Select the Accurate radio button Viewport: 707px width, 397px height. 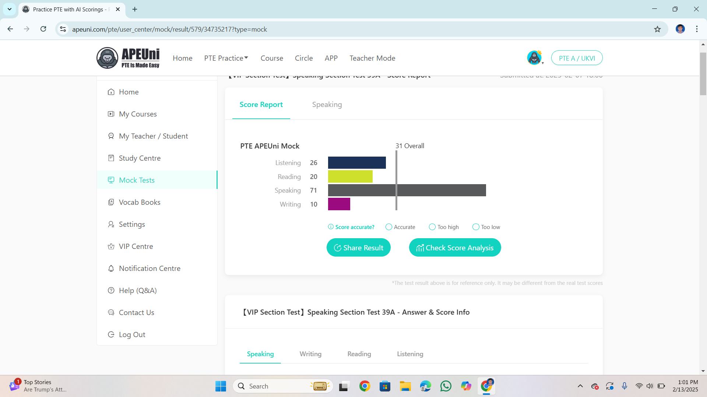(x=388, y=227)
